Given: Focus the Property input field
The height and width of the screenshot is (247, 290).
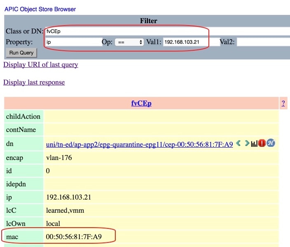Looking at the screenshot, I should 74,42.
